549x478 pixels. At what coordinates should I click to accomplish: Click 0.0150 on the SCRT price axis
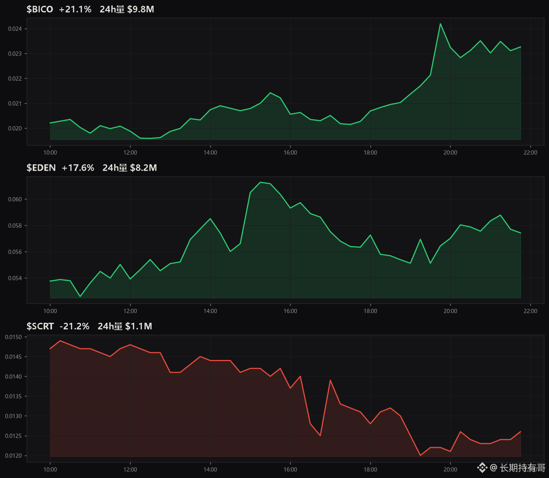(x=13, y=337)
